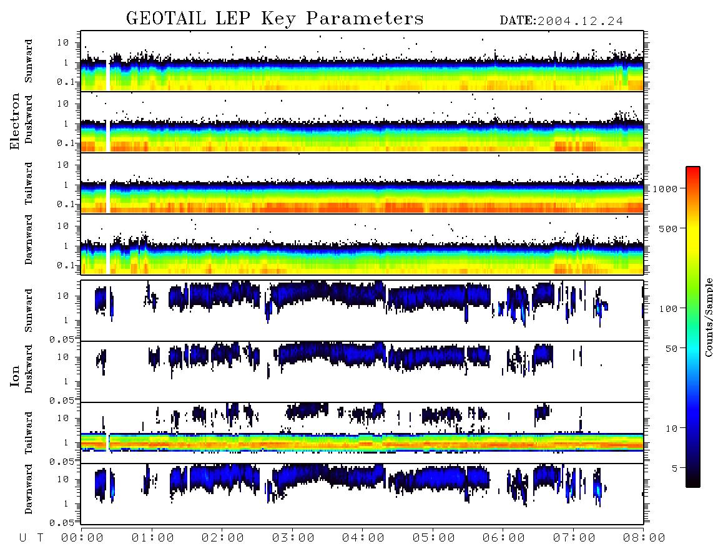The image size is (713, 549).
Task: Click inside the Electron Sunward spectrogram panel
Action: 362,61
